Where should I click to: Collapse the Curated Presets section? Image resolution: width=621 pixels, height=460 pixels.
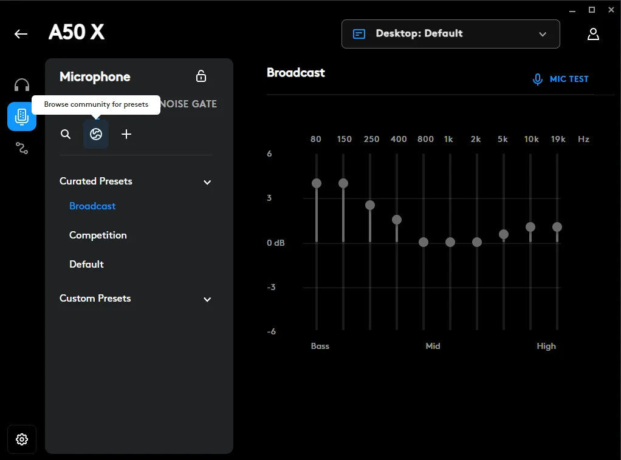(207, 182)
